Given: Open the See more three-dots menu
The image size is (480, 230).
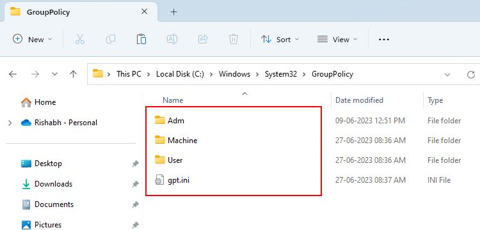Looking at the screenshot, I should click(x=384, y=40).
